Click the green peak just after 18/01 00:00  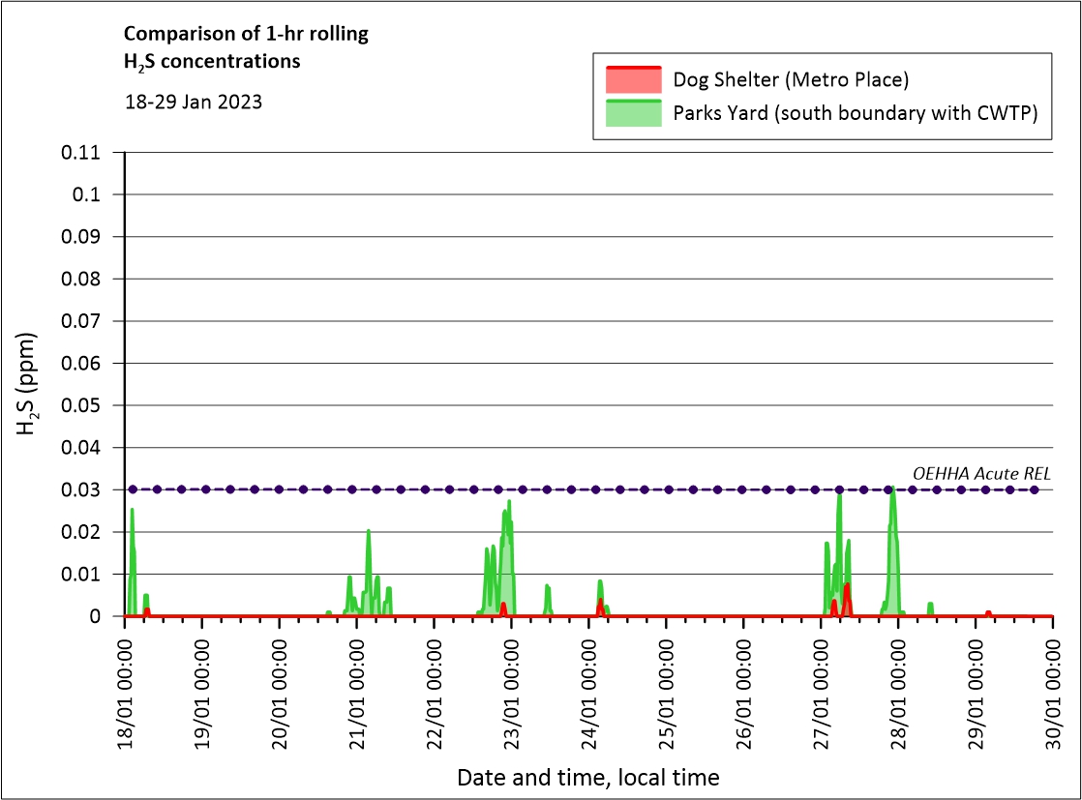point(132,511)
